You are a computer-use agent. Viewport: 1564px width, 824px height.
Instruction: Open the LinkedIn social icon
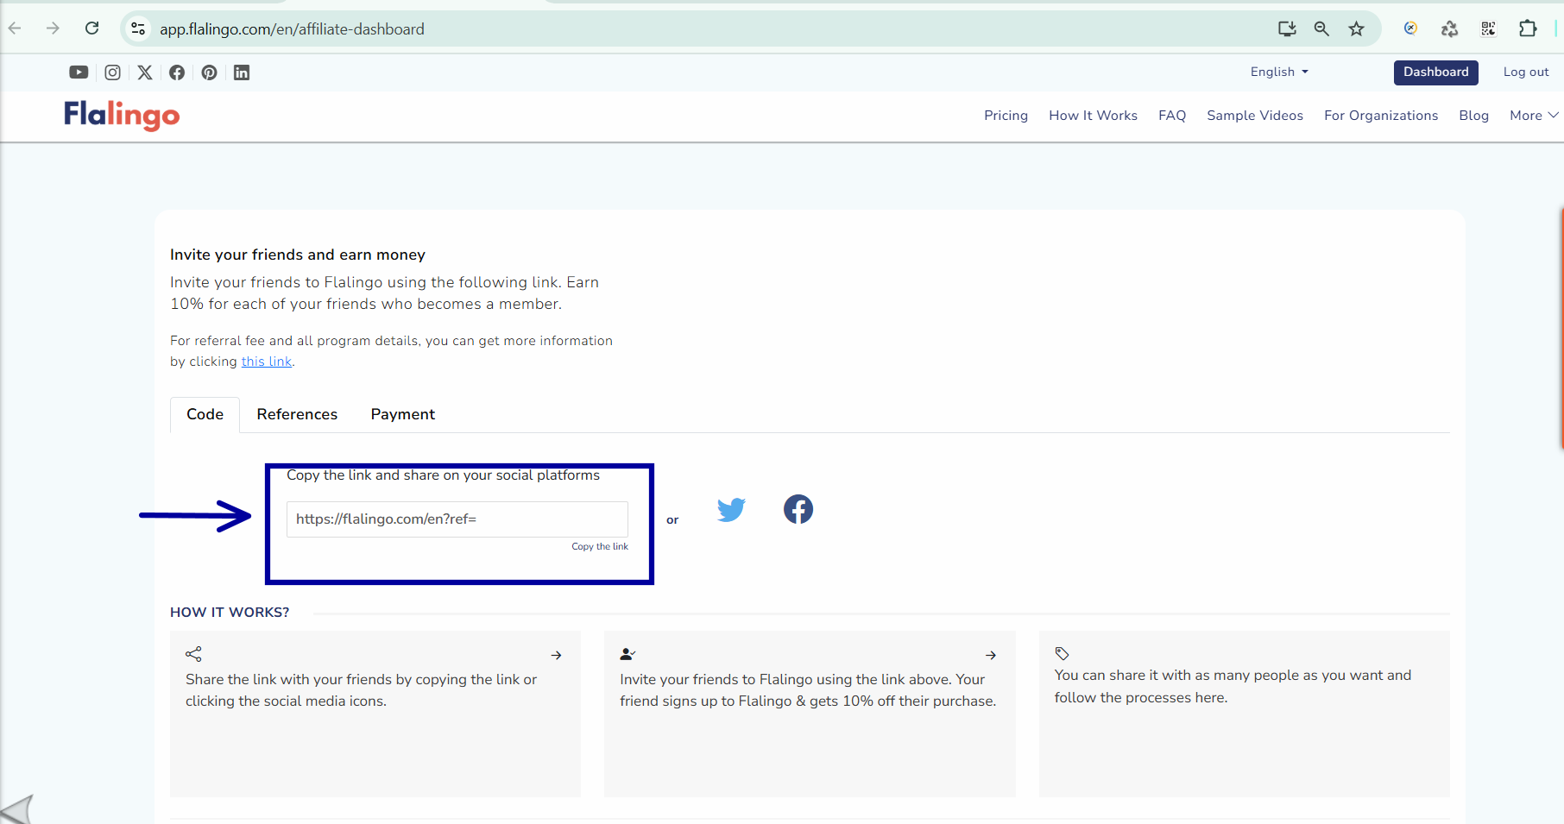tap(242, 72)
